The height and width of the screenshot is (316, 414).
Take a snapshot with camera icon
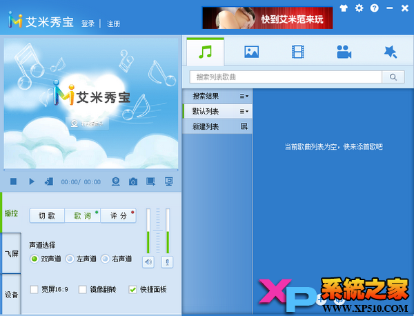[133, 181]
